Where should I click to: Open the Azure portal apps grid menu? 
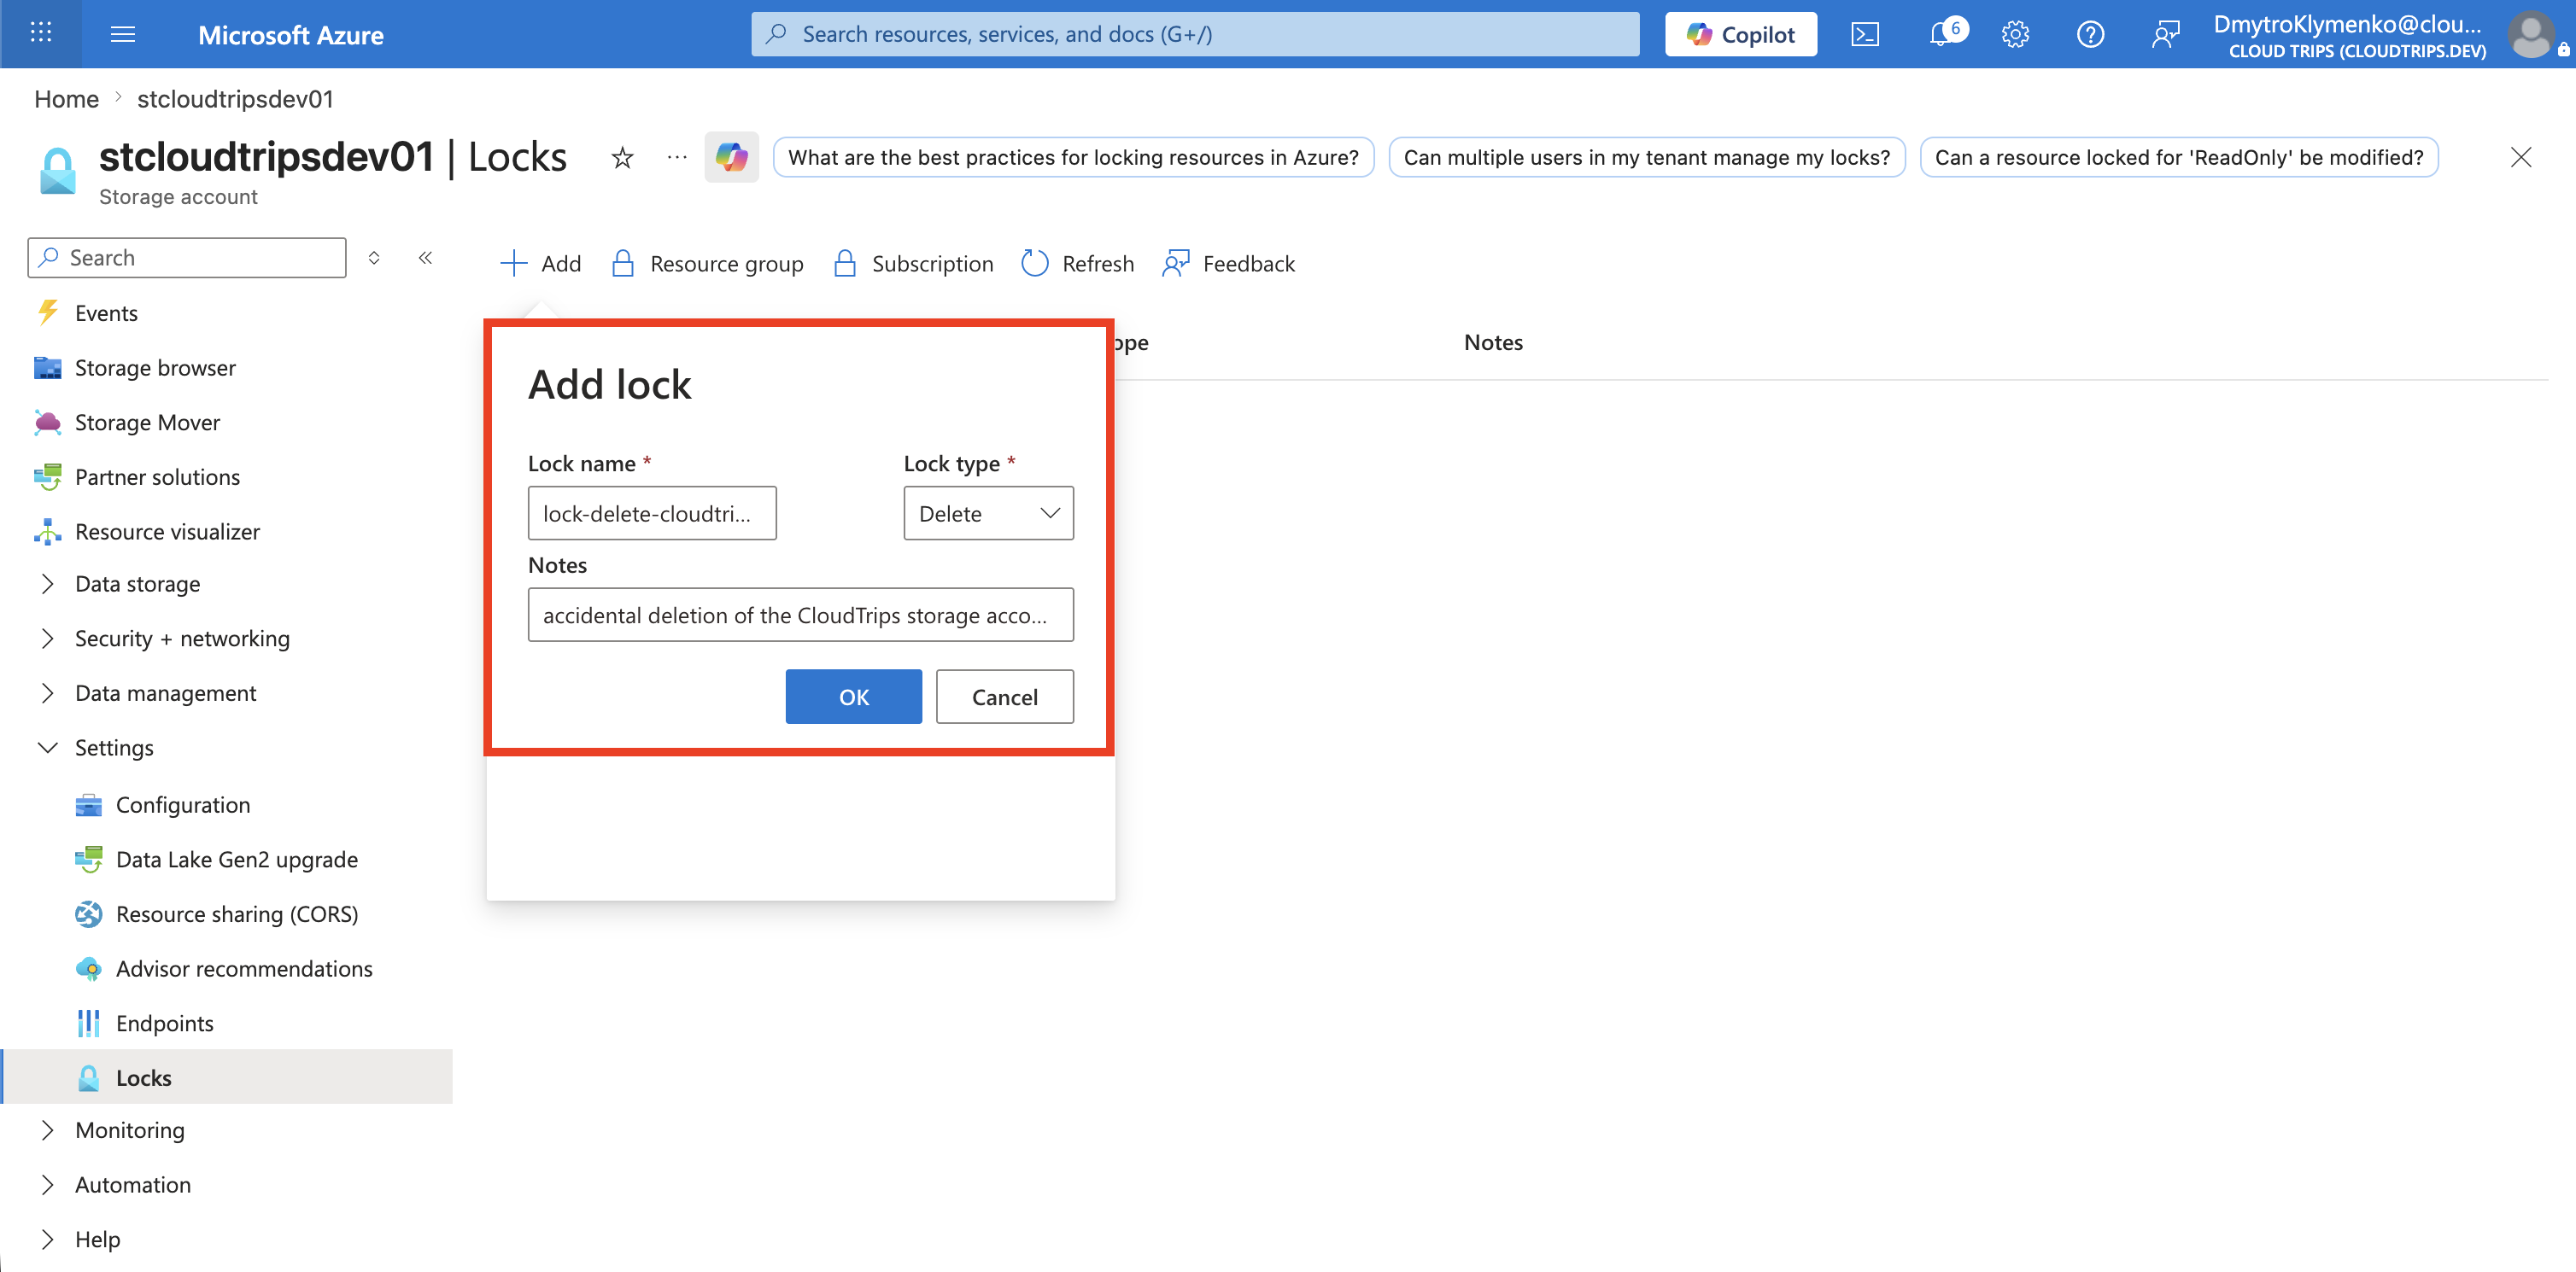[x=41, y=34]
